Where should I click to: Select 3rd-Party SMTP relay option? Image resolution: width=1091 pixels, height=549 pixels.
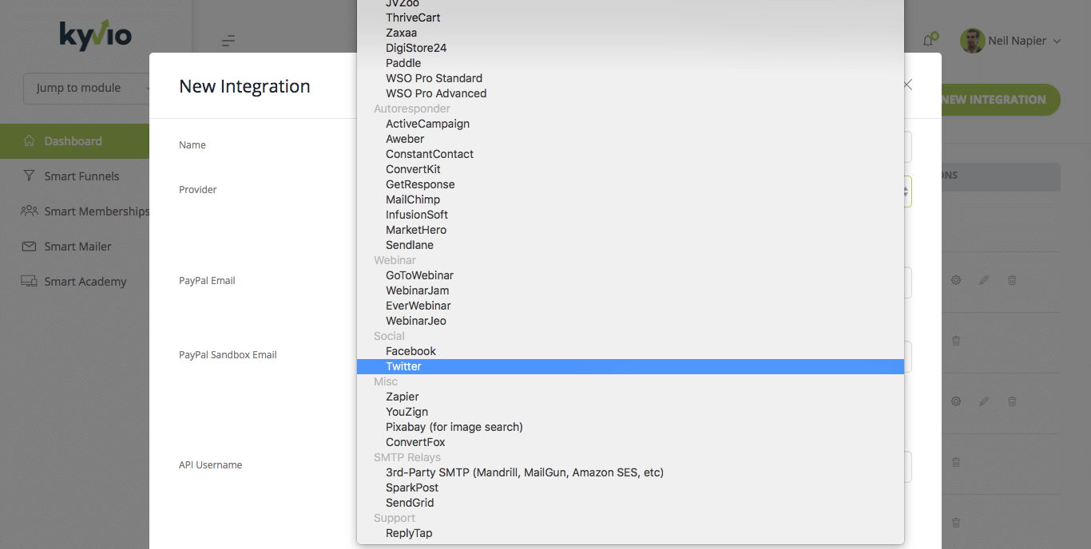pyautogui.click(x=630, y=472)
